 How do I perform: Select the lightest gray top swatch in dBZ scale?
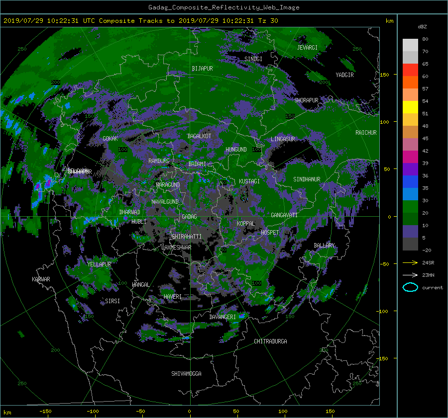point(410,45)
